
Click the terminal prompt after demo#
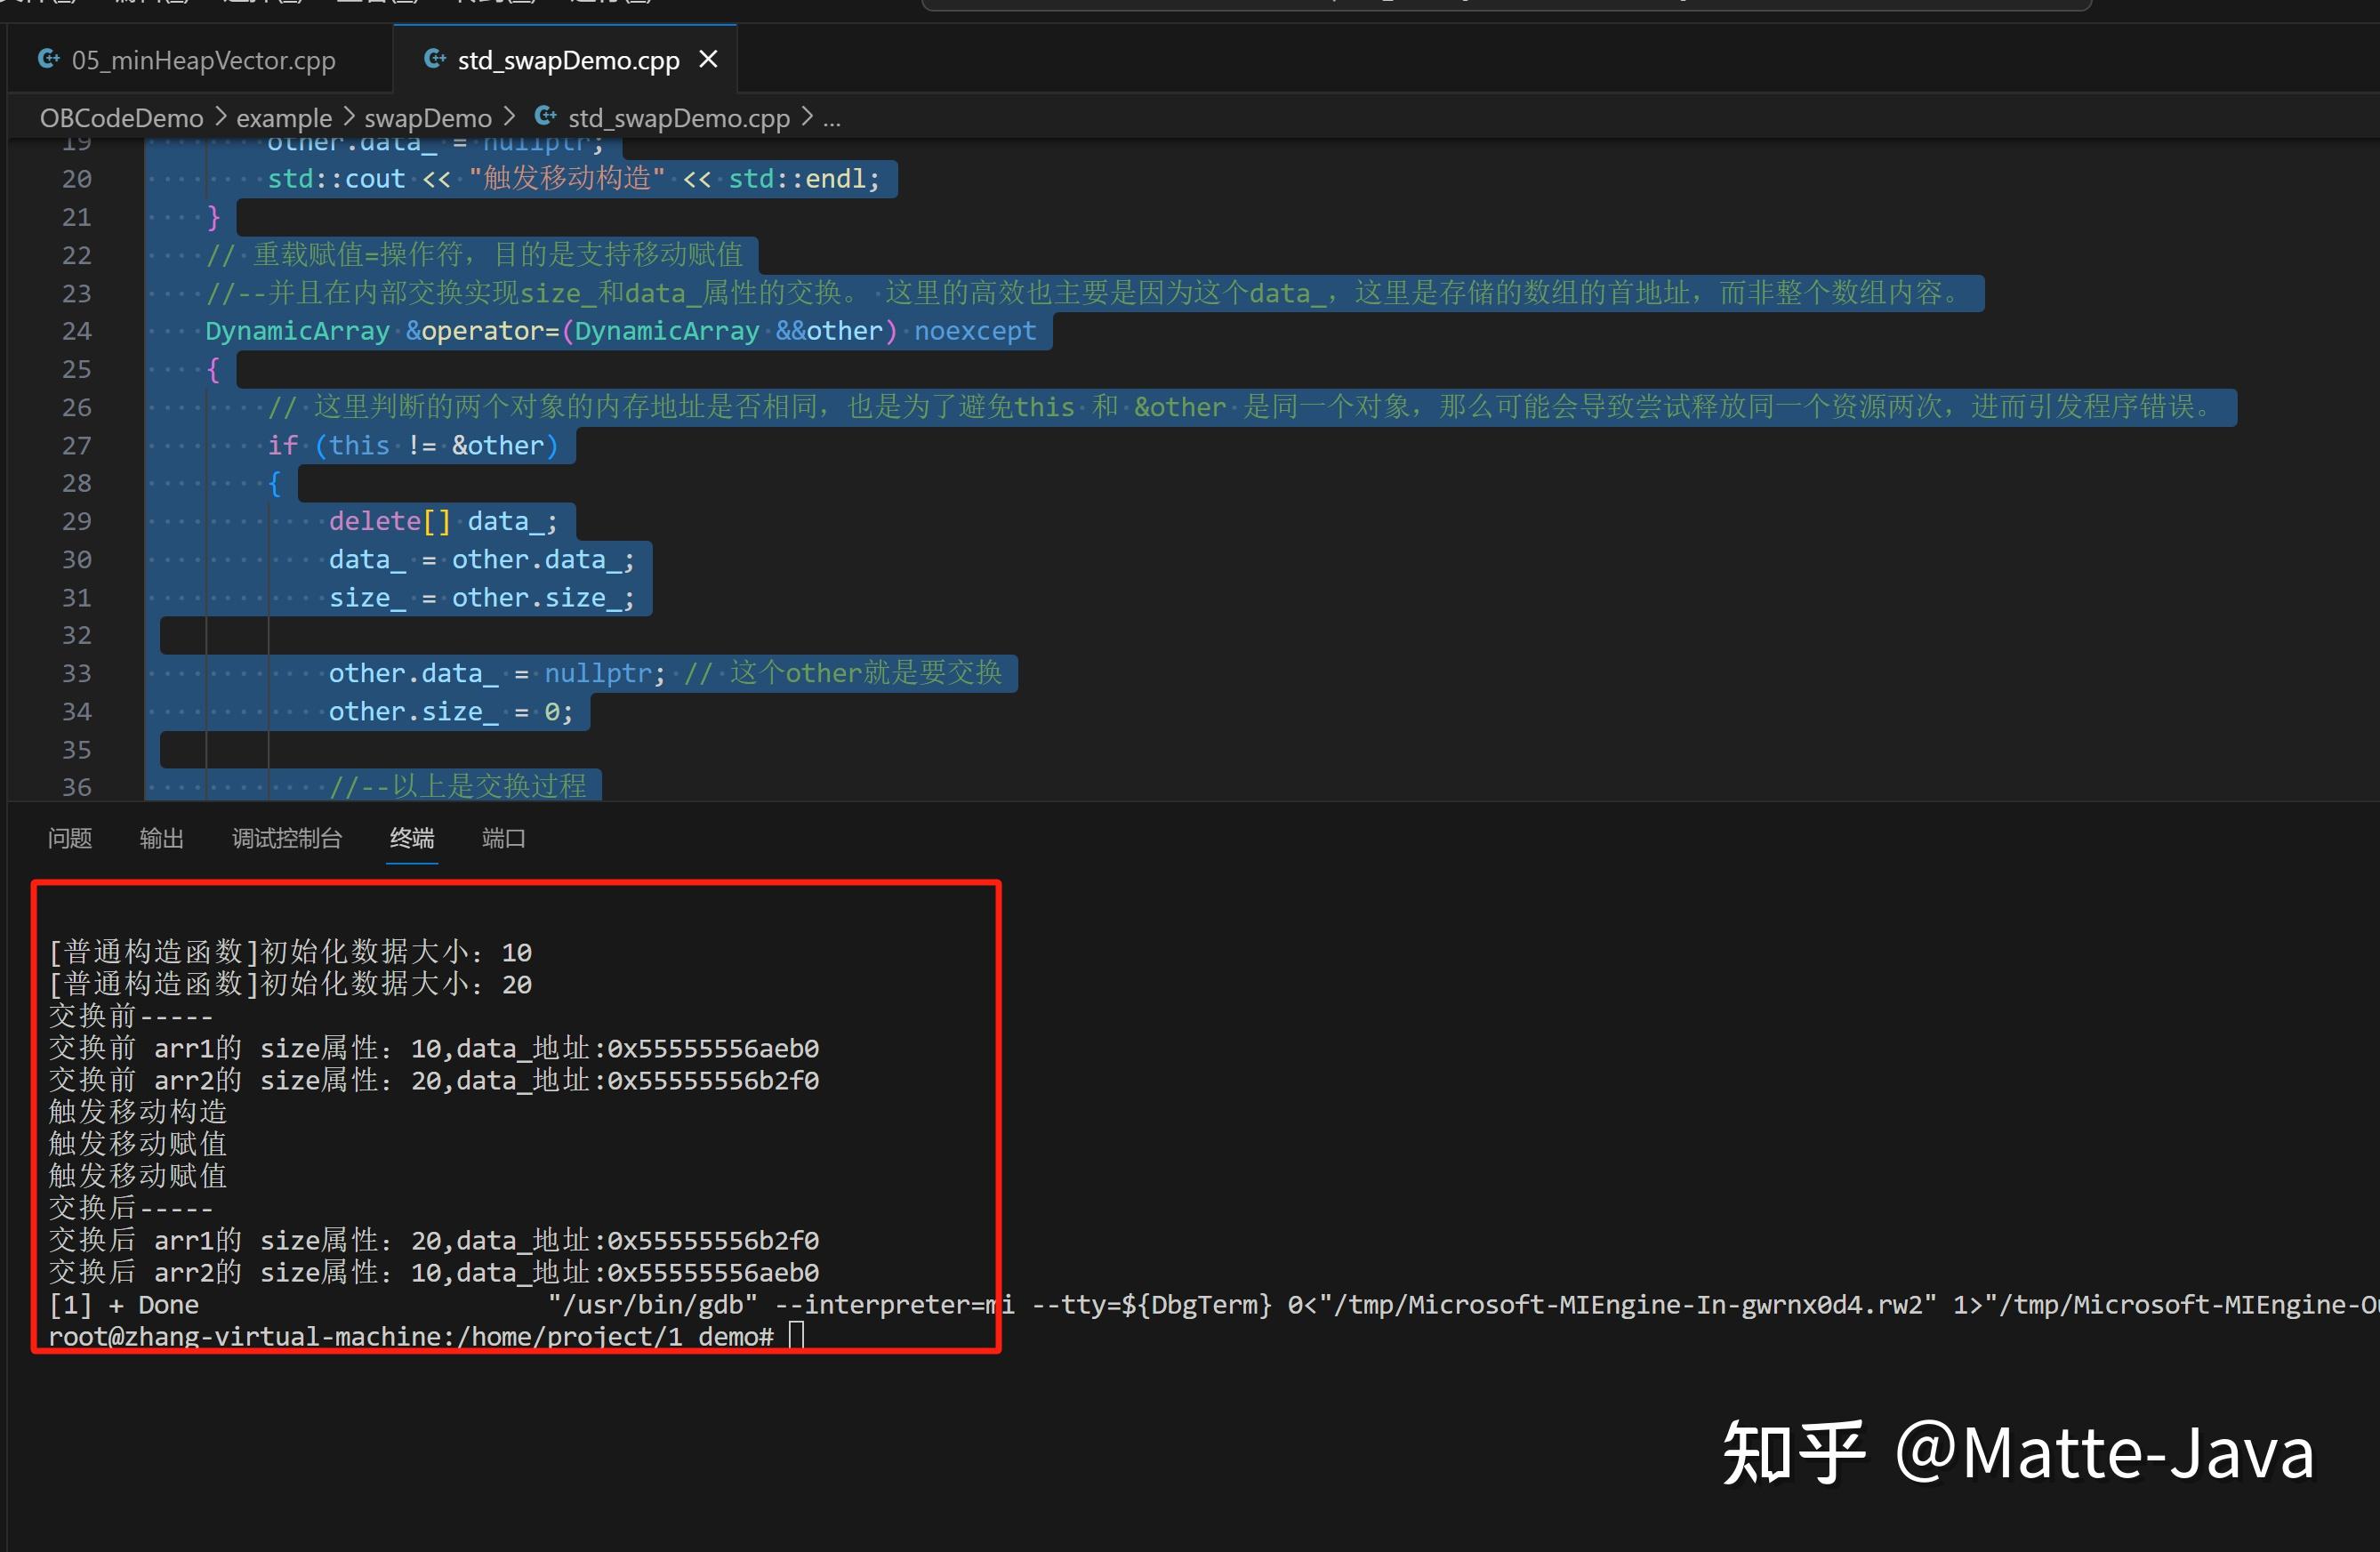795,1336
